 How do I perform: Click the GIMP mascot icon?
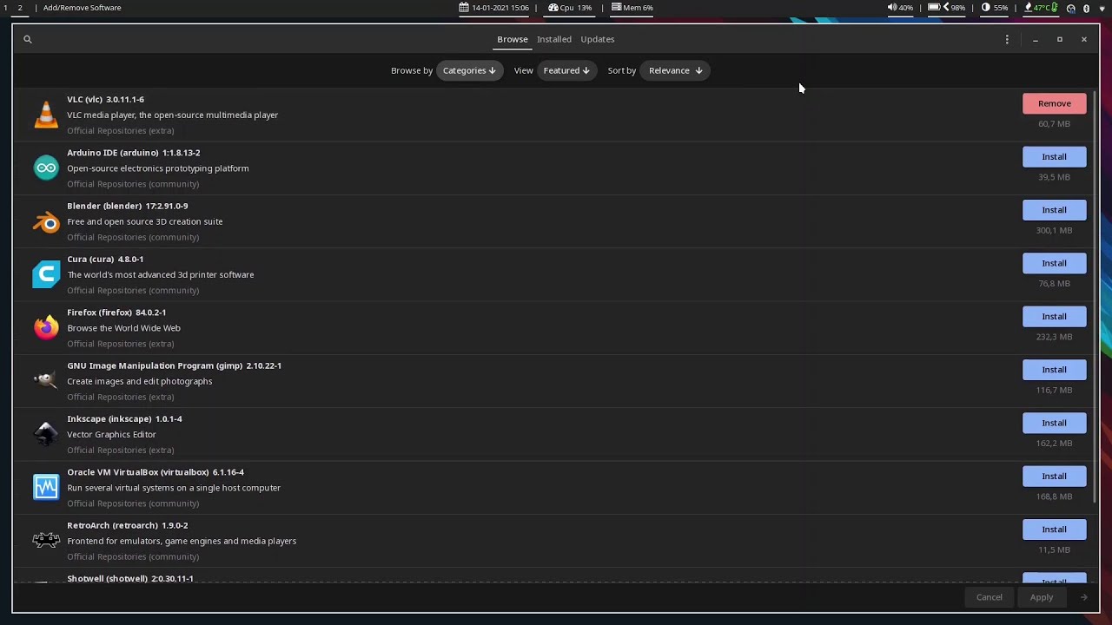click(46, 380)
